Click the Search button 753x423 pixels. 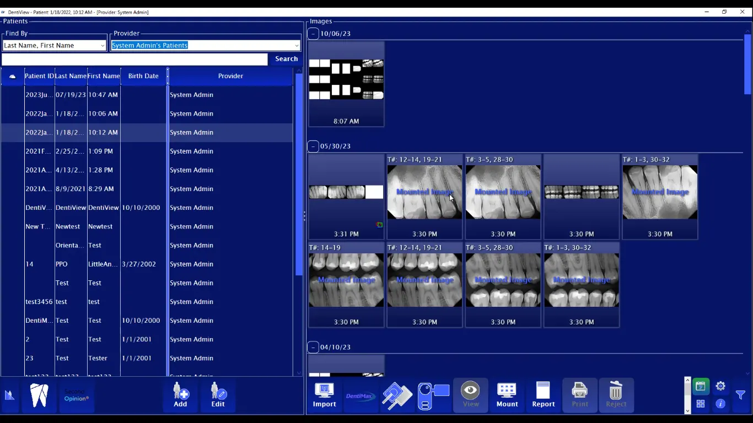point(286,59)
